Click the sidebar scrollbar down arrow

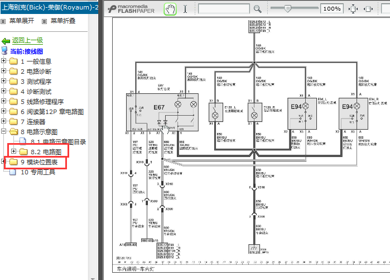point(93,278)
